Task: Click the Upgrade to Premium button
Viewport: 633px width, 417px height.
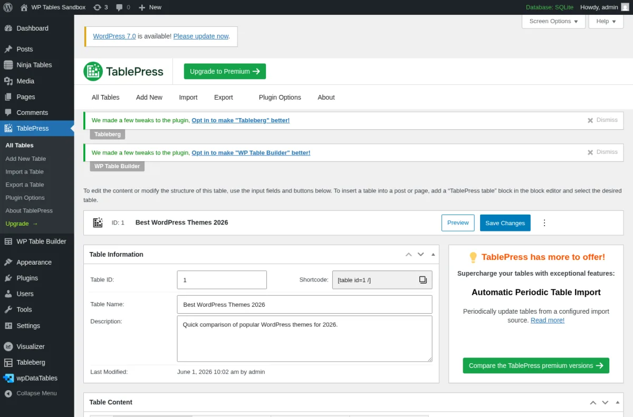Action: [225, 72]
